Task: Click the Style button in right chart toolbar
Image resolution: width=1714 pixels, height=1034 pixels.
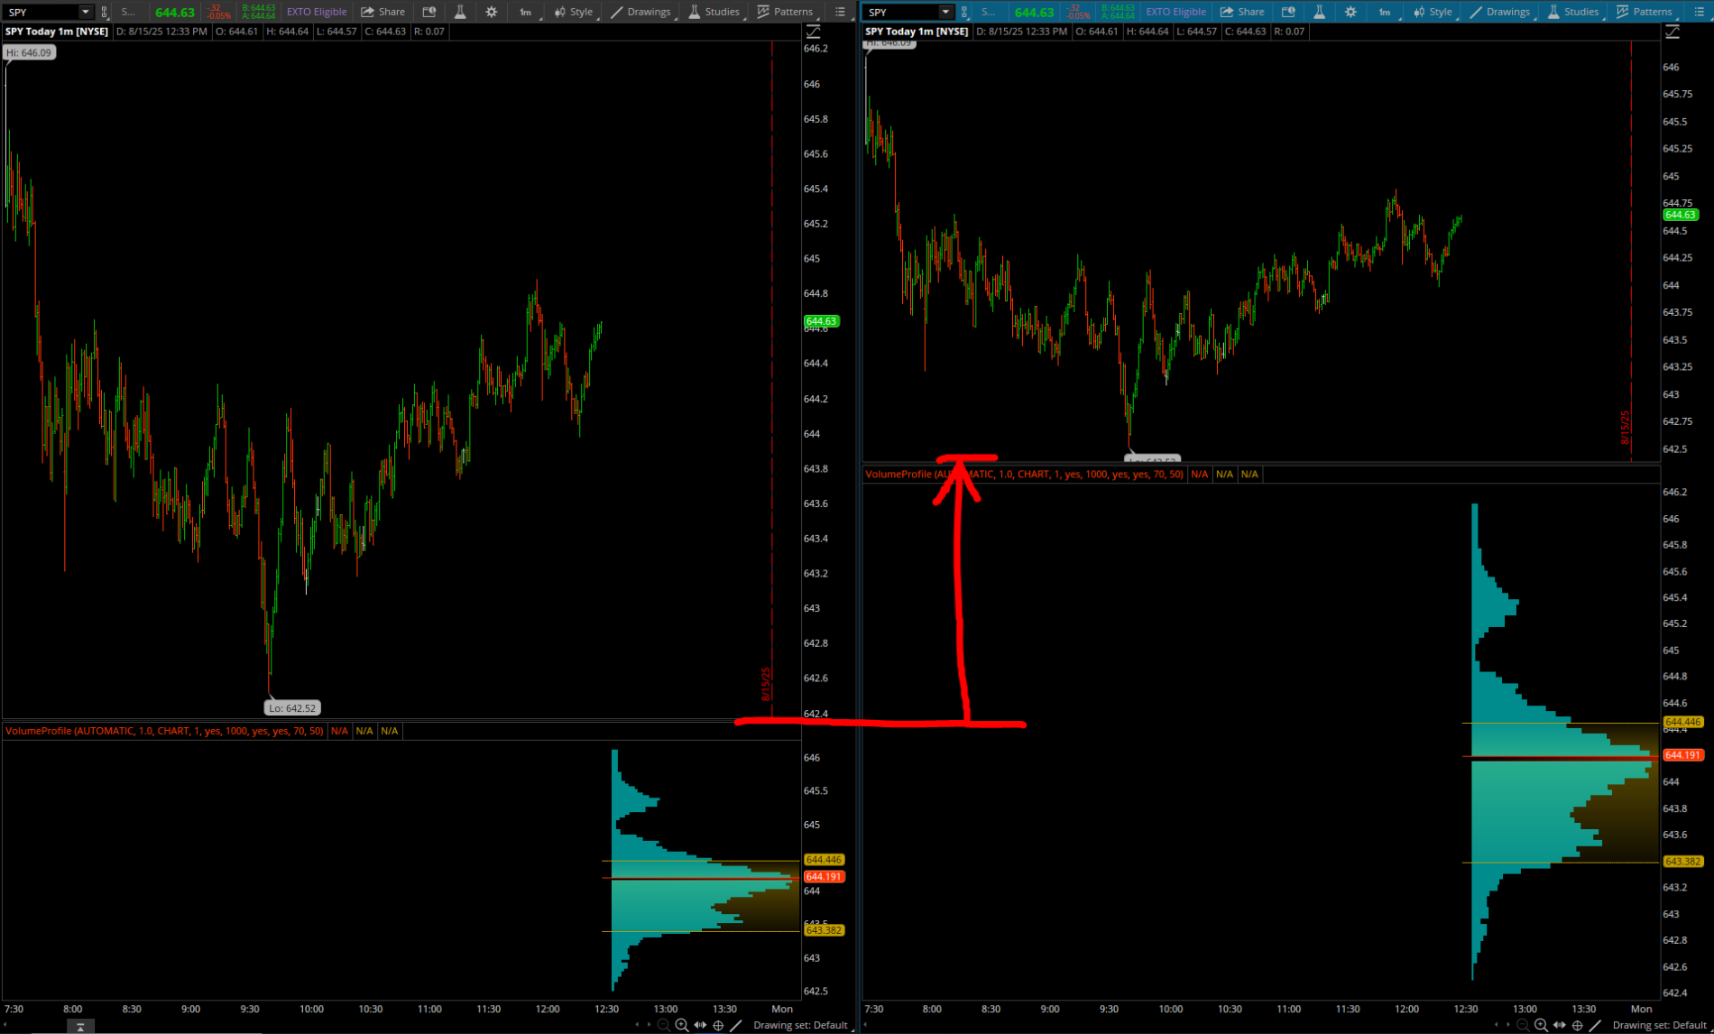Action: (x=1433, y=12)
